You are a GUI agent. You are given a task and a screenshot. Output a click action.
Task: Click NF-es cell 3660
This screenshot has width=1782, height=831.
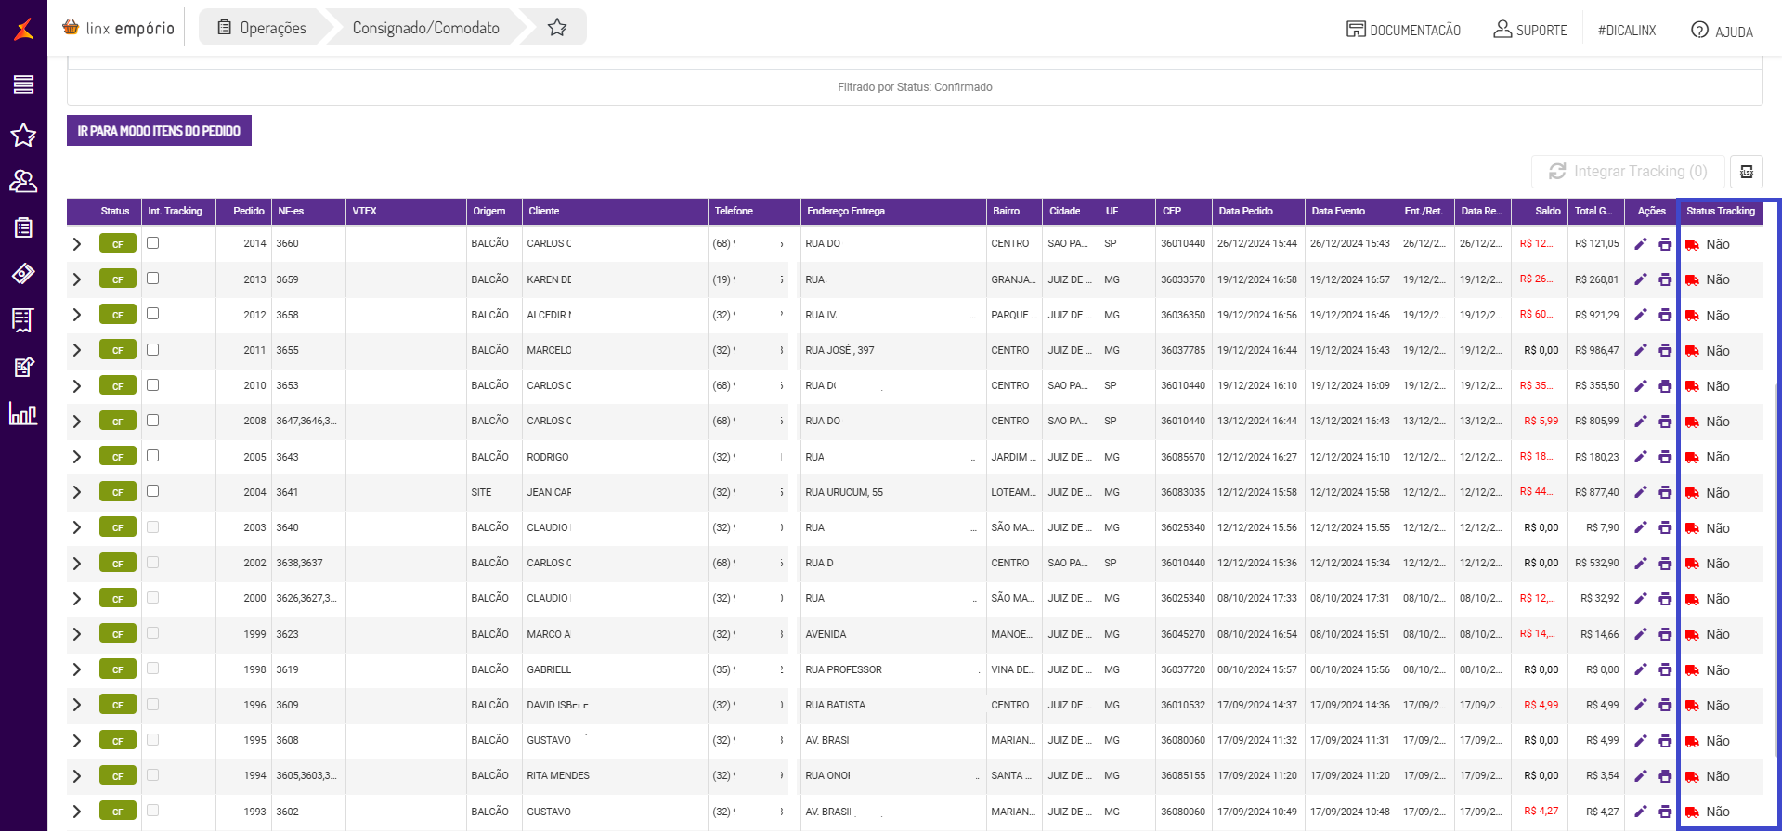[x=288, y=244]
